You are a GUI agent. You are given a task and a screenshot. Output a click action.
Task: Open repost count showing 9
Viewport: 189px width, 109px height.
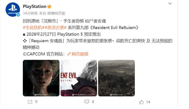pyautogui.click(x=36, y=102)
